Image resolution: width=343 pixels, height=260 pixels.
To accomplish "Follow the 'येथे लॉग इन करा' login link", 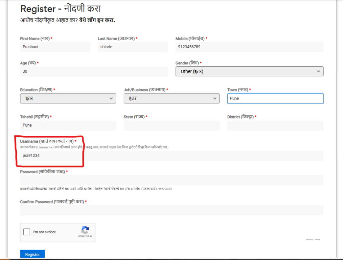I will point(97,20).
